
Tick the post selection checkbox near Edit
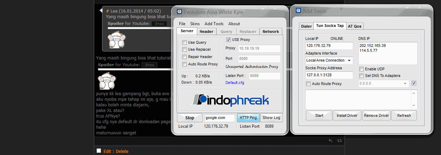click(x=99, y=151)
